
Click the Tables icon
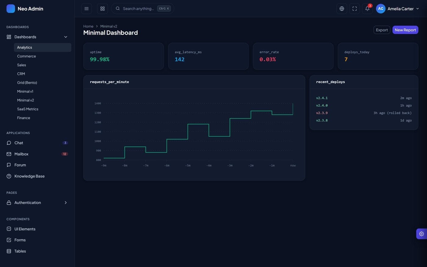9,251
